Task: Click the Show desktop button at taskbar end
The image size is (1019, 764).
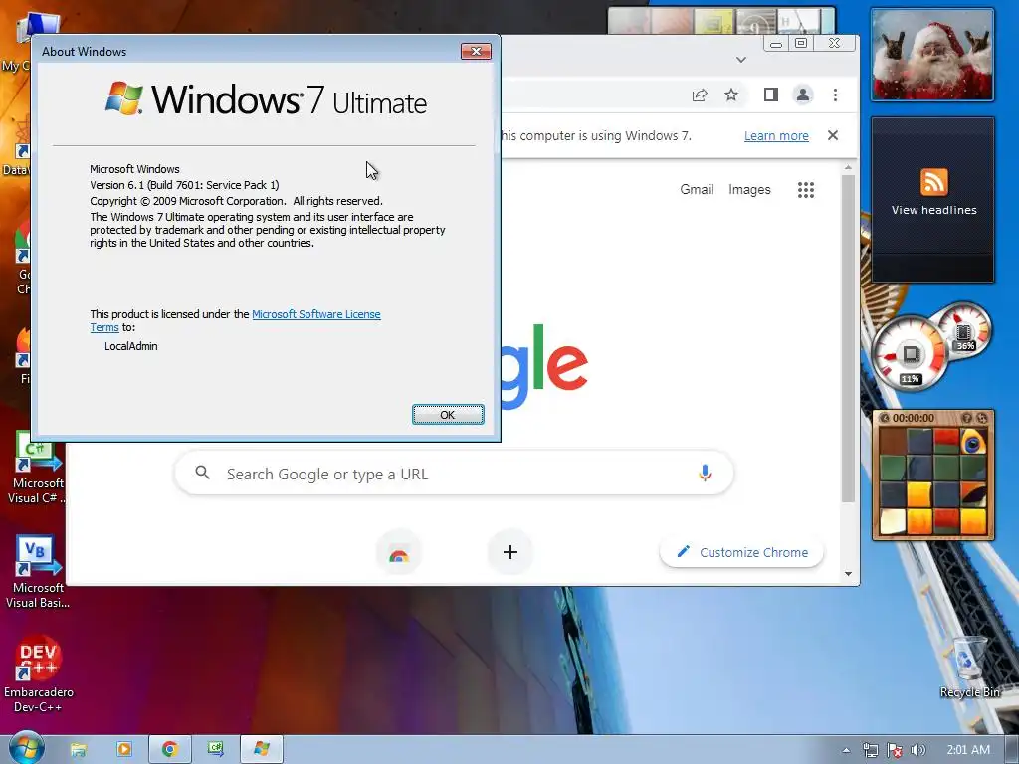Action: click(x=1012, y=750)
